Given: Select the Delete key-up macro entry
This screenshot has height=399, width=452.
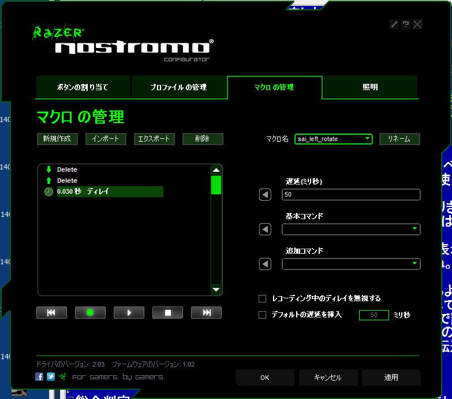Looking at the screenshot, I should pyautogui.click(x=67, y=180).
